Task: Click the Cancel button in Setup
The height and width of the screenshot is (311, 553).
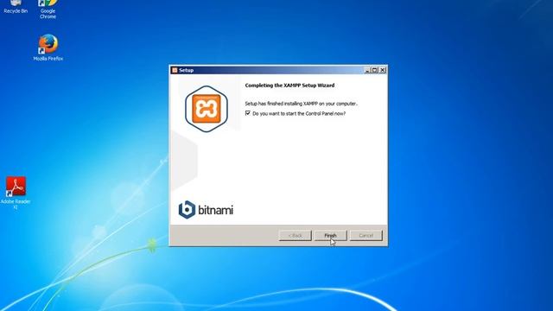Action: coord(366,235)
